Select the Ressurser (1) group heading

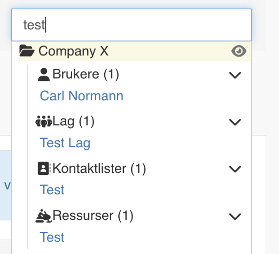93,216
